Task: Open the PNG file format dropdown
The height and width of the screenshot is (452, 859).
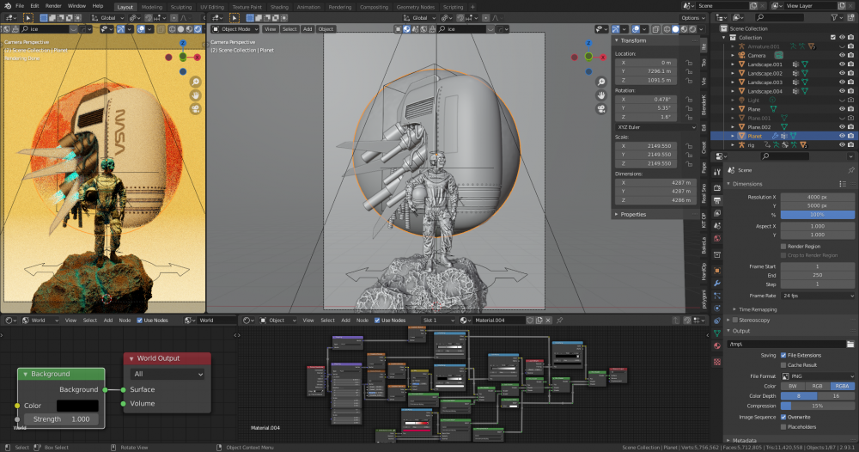Action: pyautogui.click(x=818, y=376)
